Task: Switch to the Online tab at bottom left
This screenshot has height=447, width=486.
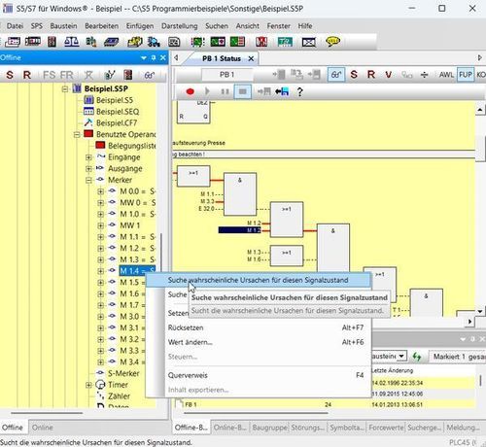Action: [43, 428]
